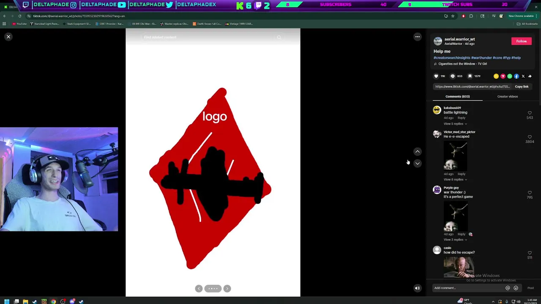
Task: Open the #creatorsearchinsights hashtag
Action: point(452,57)
